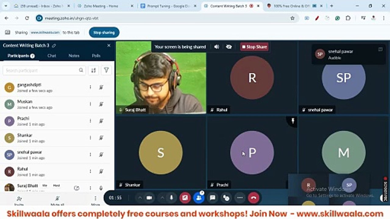Viewport: 390px width, 219px height.
Task: Click the pin icon on Prachi's video tile
Action: [293, 121]
